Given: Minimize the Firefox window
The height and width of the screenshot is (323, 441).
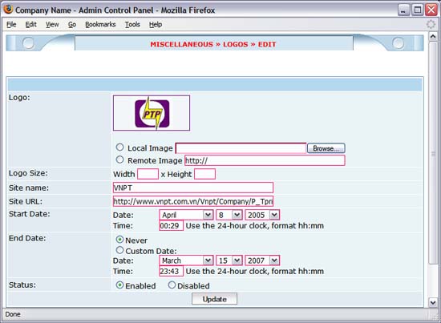Looking at the screenshot, I should (x=403, y=10).
